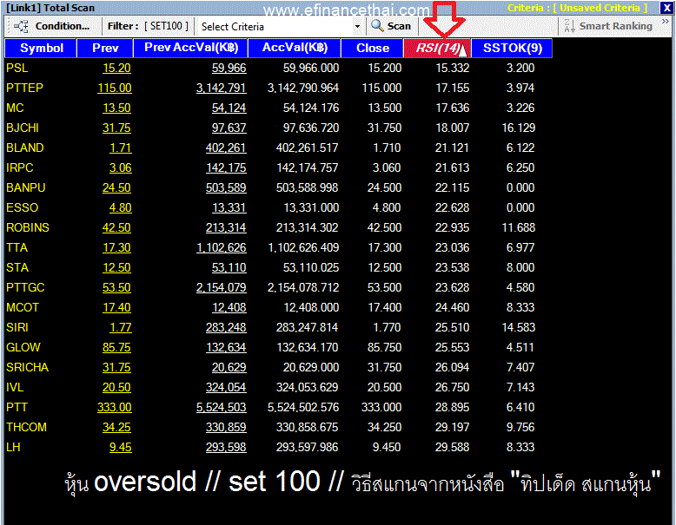
Task: Close the Total Scan window
Action: [666, 8]
